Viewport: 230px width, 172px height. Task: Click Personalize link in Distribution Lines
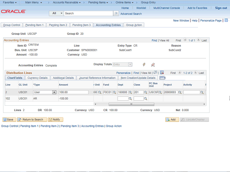(123, 73)
